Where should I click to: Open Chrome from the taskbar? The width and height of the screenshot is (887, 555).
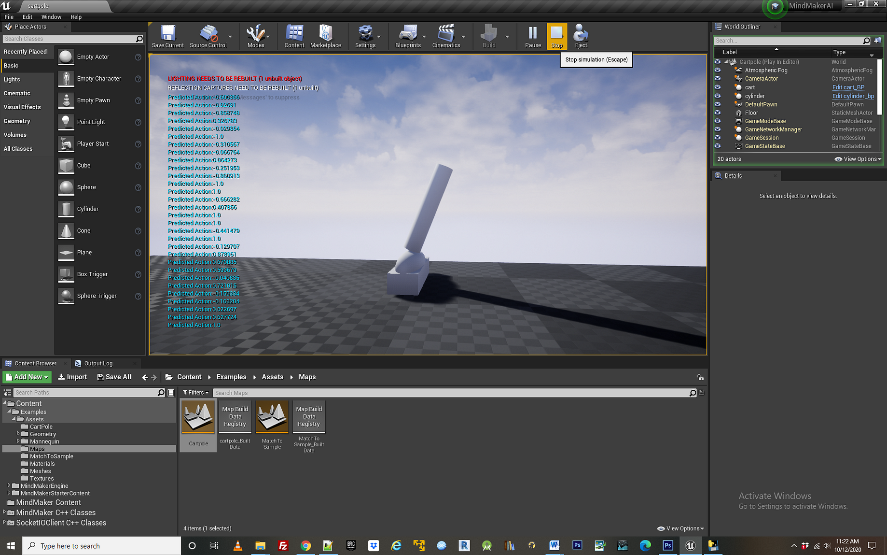305,546
